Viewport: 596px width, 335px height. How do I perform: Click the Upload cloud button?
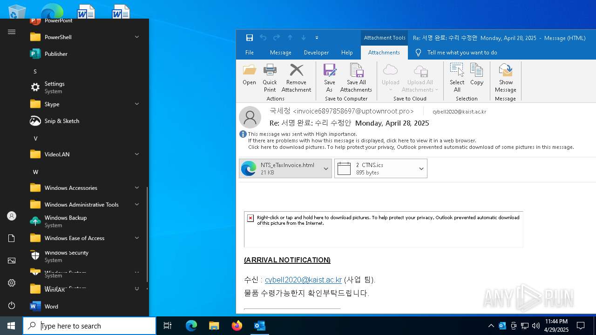coord(391,78)
